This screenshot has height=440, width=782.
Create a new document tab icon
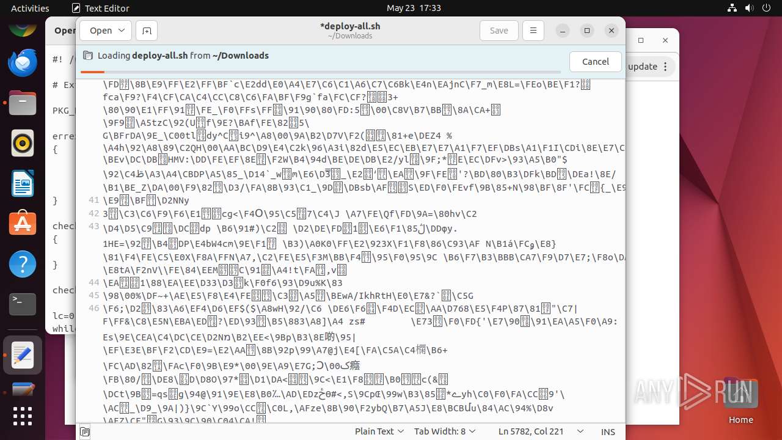pyautogui.click(x=147, y=31)
